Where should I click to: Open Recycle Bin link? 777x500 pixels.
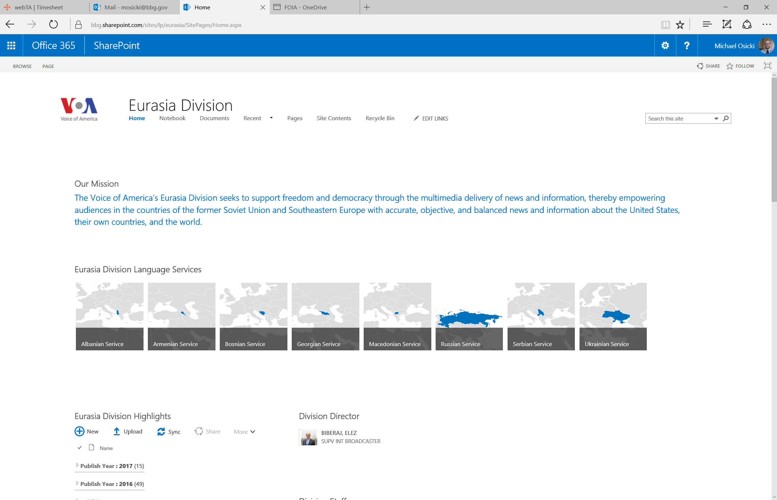coord(380,118)
